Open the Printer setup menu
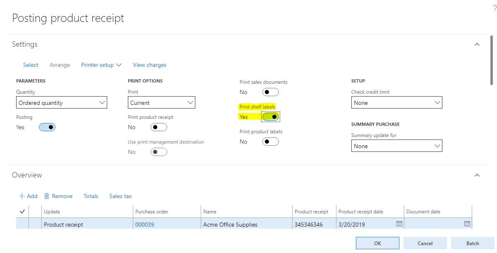 click(x=101, y=65)
